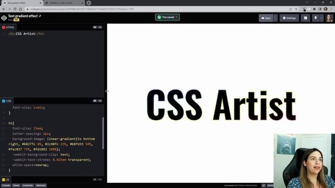335x188 pixels.
Task: Click the CSS editor vertical scrollbar
Action: pyautogui.click(x=103, y=133)
